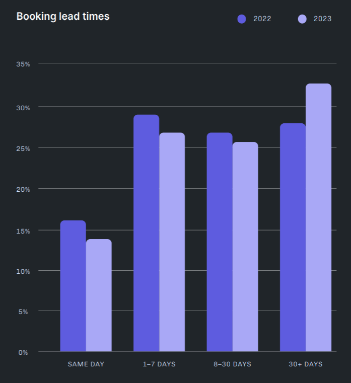The image size is (351, 383).
Task: Click the 1–7 DAYS axis label
Action: [x=159, y=364]
